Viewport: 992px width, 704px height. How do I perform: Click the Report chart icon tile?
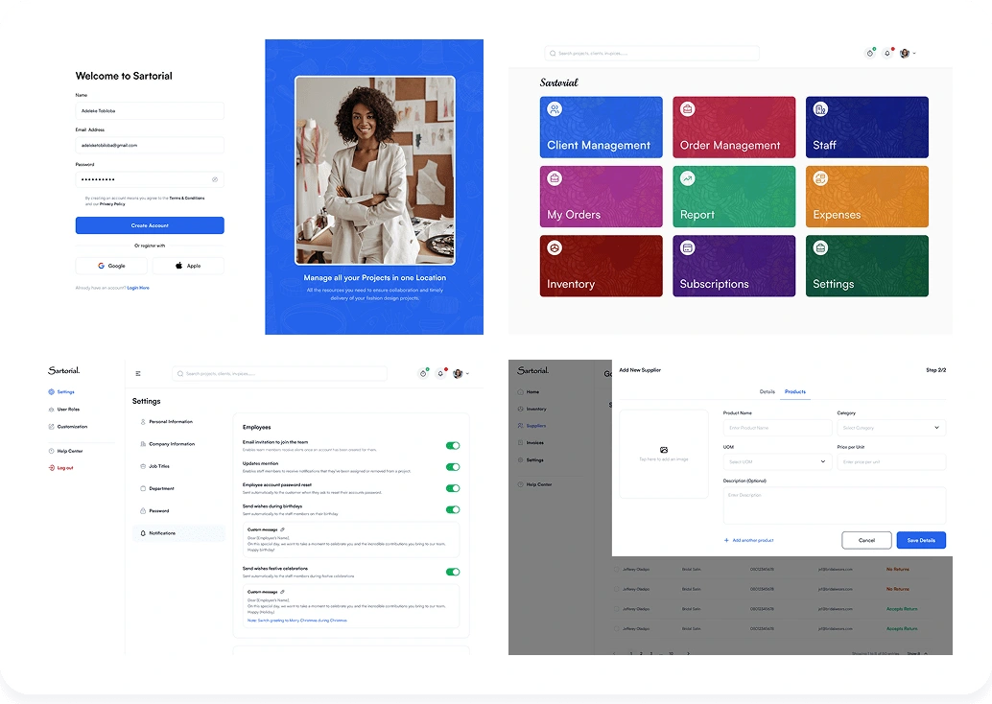[688, 178]
